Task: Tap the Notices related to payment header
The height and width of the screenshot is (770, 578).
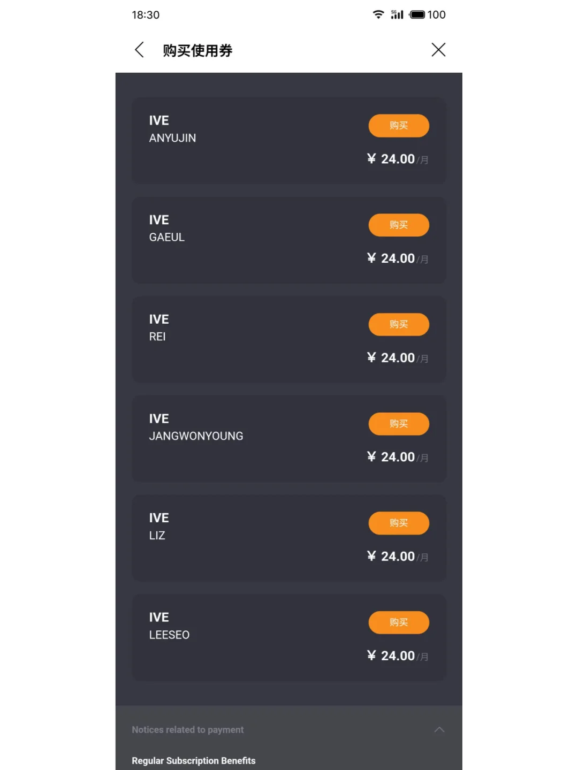Action: coord(188,730)
